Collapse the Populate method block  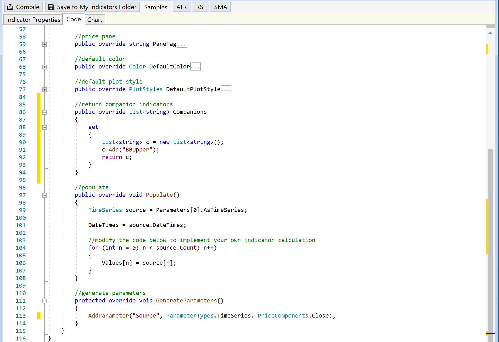coord(45,195)
